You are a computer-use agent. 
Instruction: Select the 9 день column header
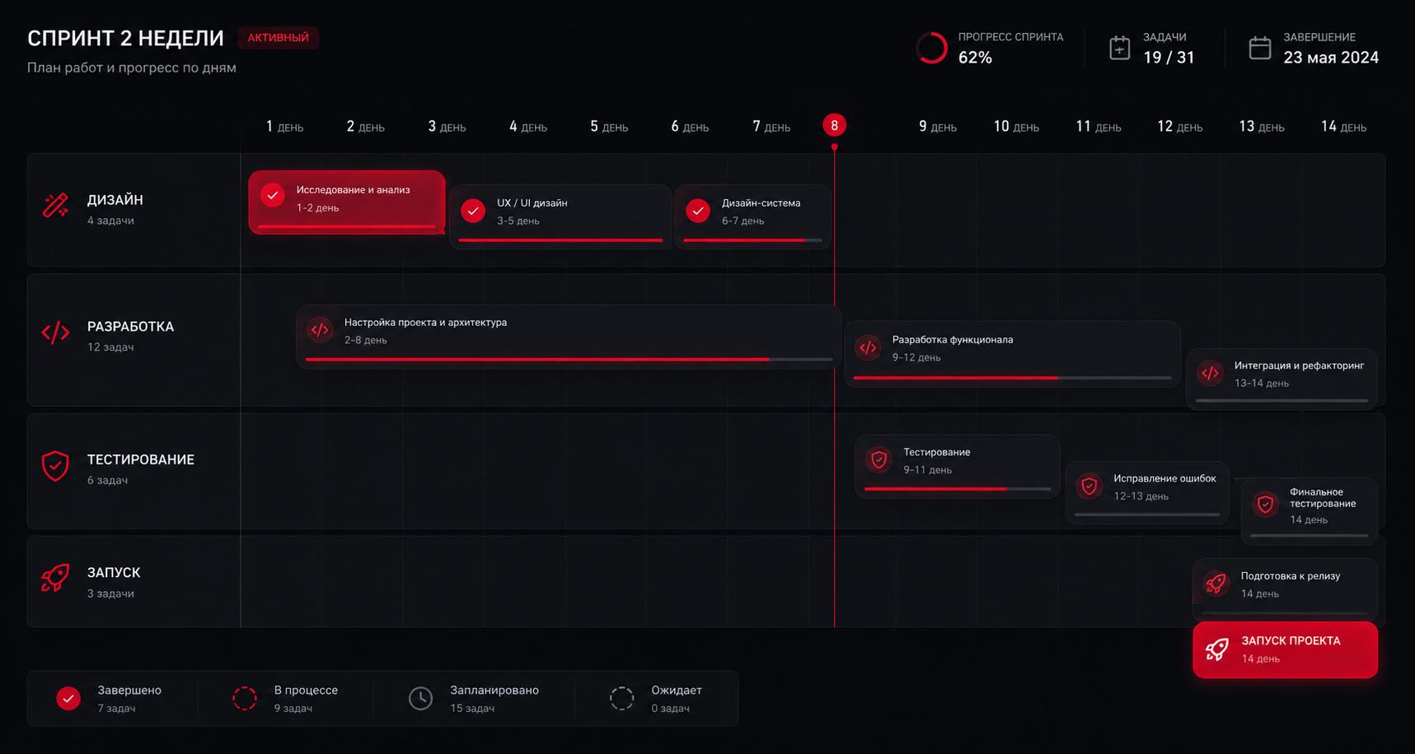938,127
